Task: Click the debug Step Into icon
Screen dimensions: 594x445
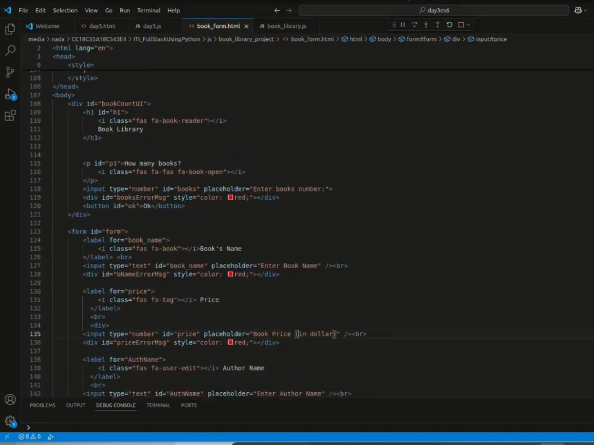Action: pyautogui.click(x=426, y=24)
